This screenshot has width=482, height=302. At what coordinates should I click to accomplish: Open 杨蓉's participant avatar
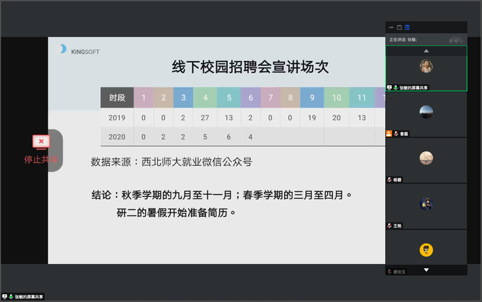[x=426, y=158]
